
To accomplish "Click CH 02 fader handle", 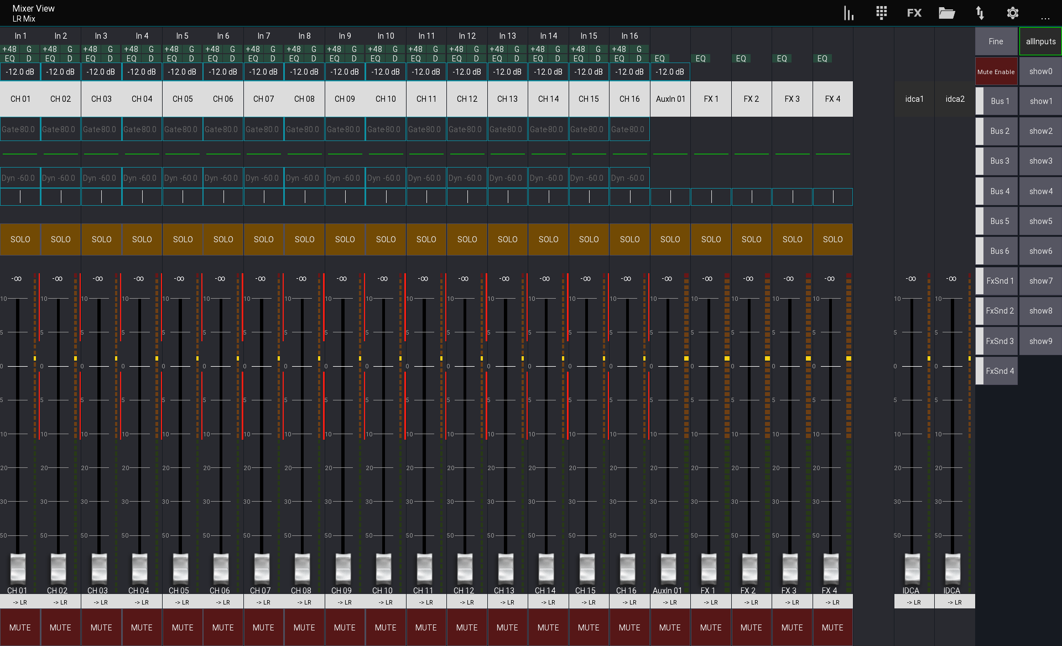I will click(x=58, y=568).
